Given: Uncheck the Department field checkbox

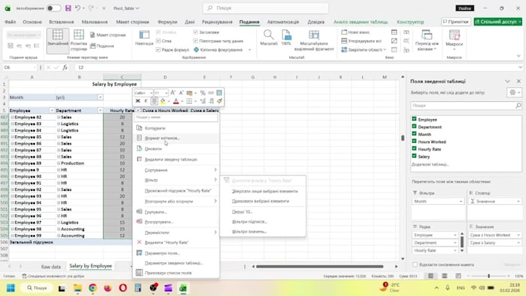Looking at the screenshot, I should tap(415, 127).
